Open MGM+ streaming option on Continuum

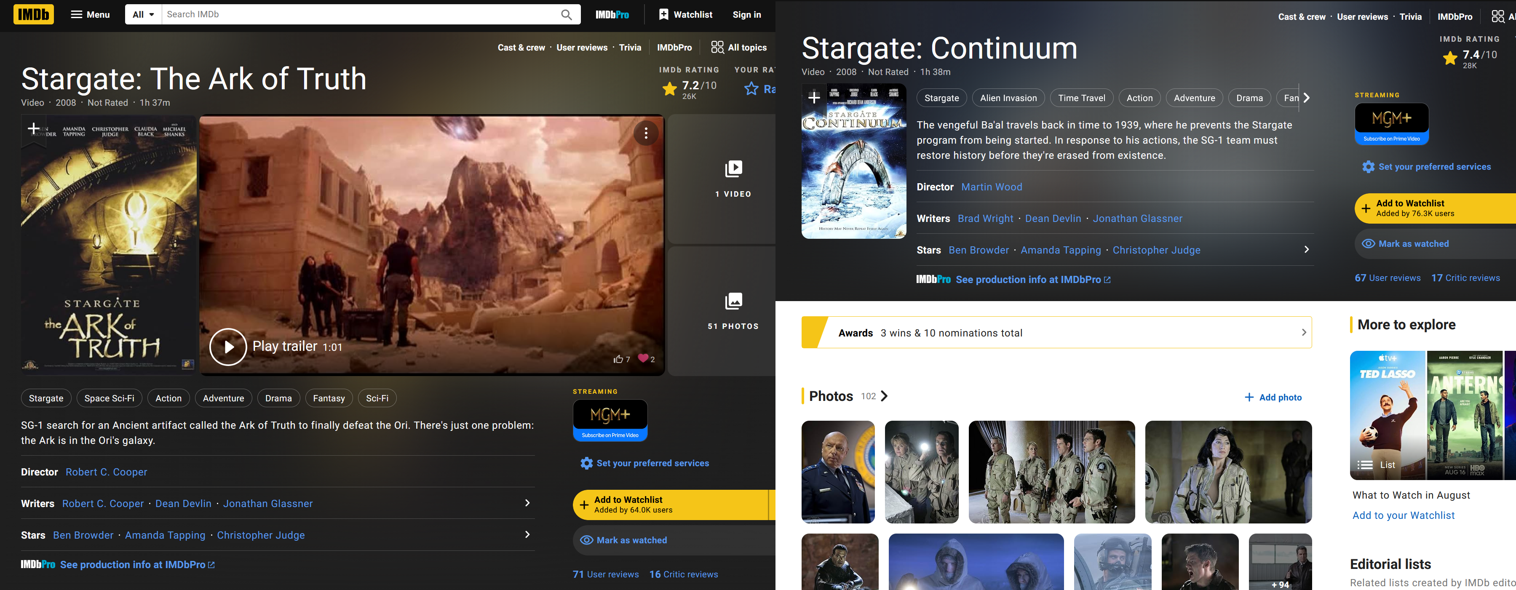tap(1392, 123)
